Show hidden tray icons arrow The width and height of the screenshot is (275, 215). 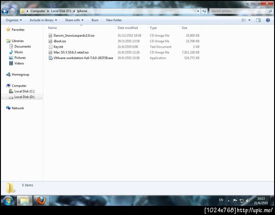[x=229, y=201]
